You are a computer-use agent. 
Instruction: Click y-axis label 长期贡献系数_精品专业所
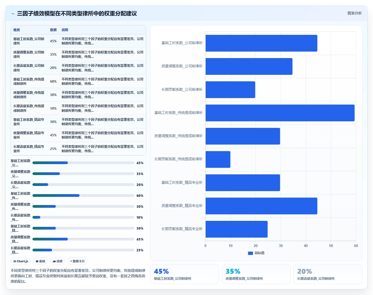click(x=182, y=229)
